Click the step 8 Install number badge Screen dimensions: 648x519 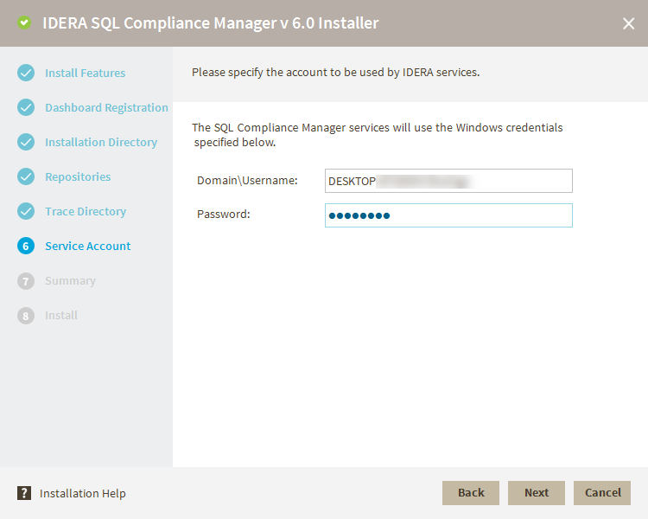click(x=26, y=316)
